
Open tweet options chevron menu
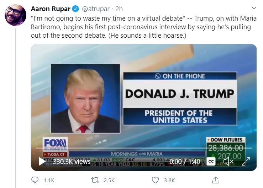(254, 8)
